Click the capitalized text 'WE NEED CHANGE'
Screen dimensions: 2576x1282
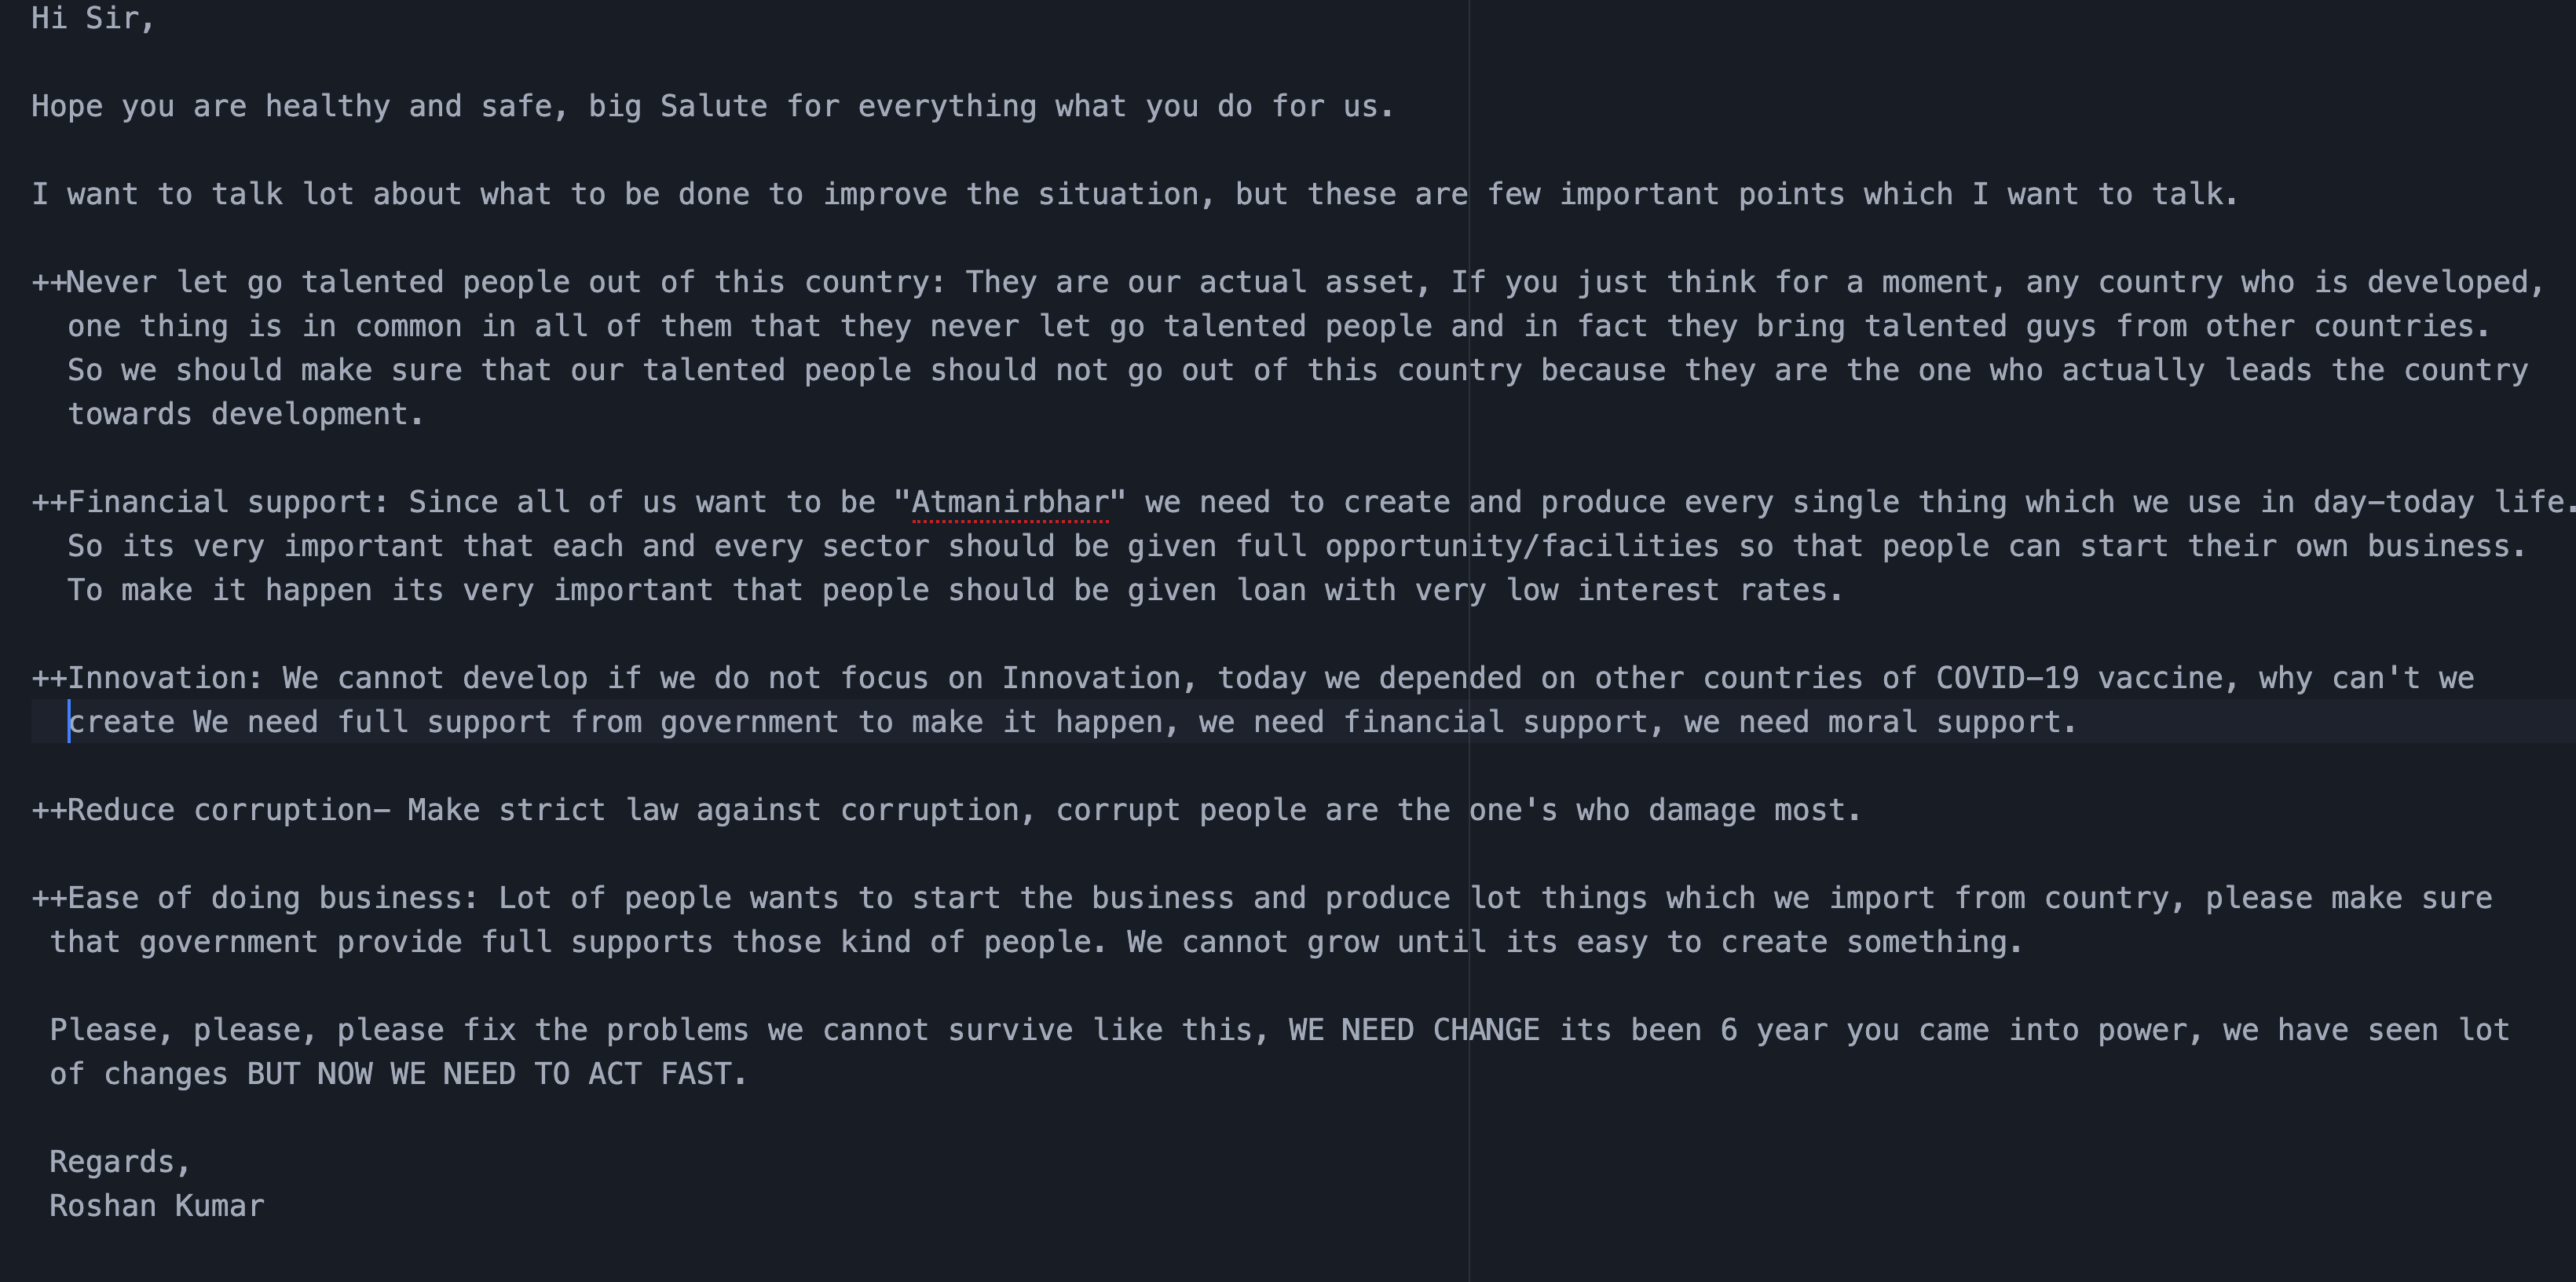pos(1413,1030)
